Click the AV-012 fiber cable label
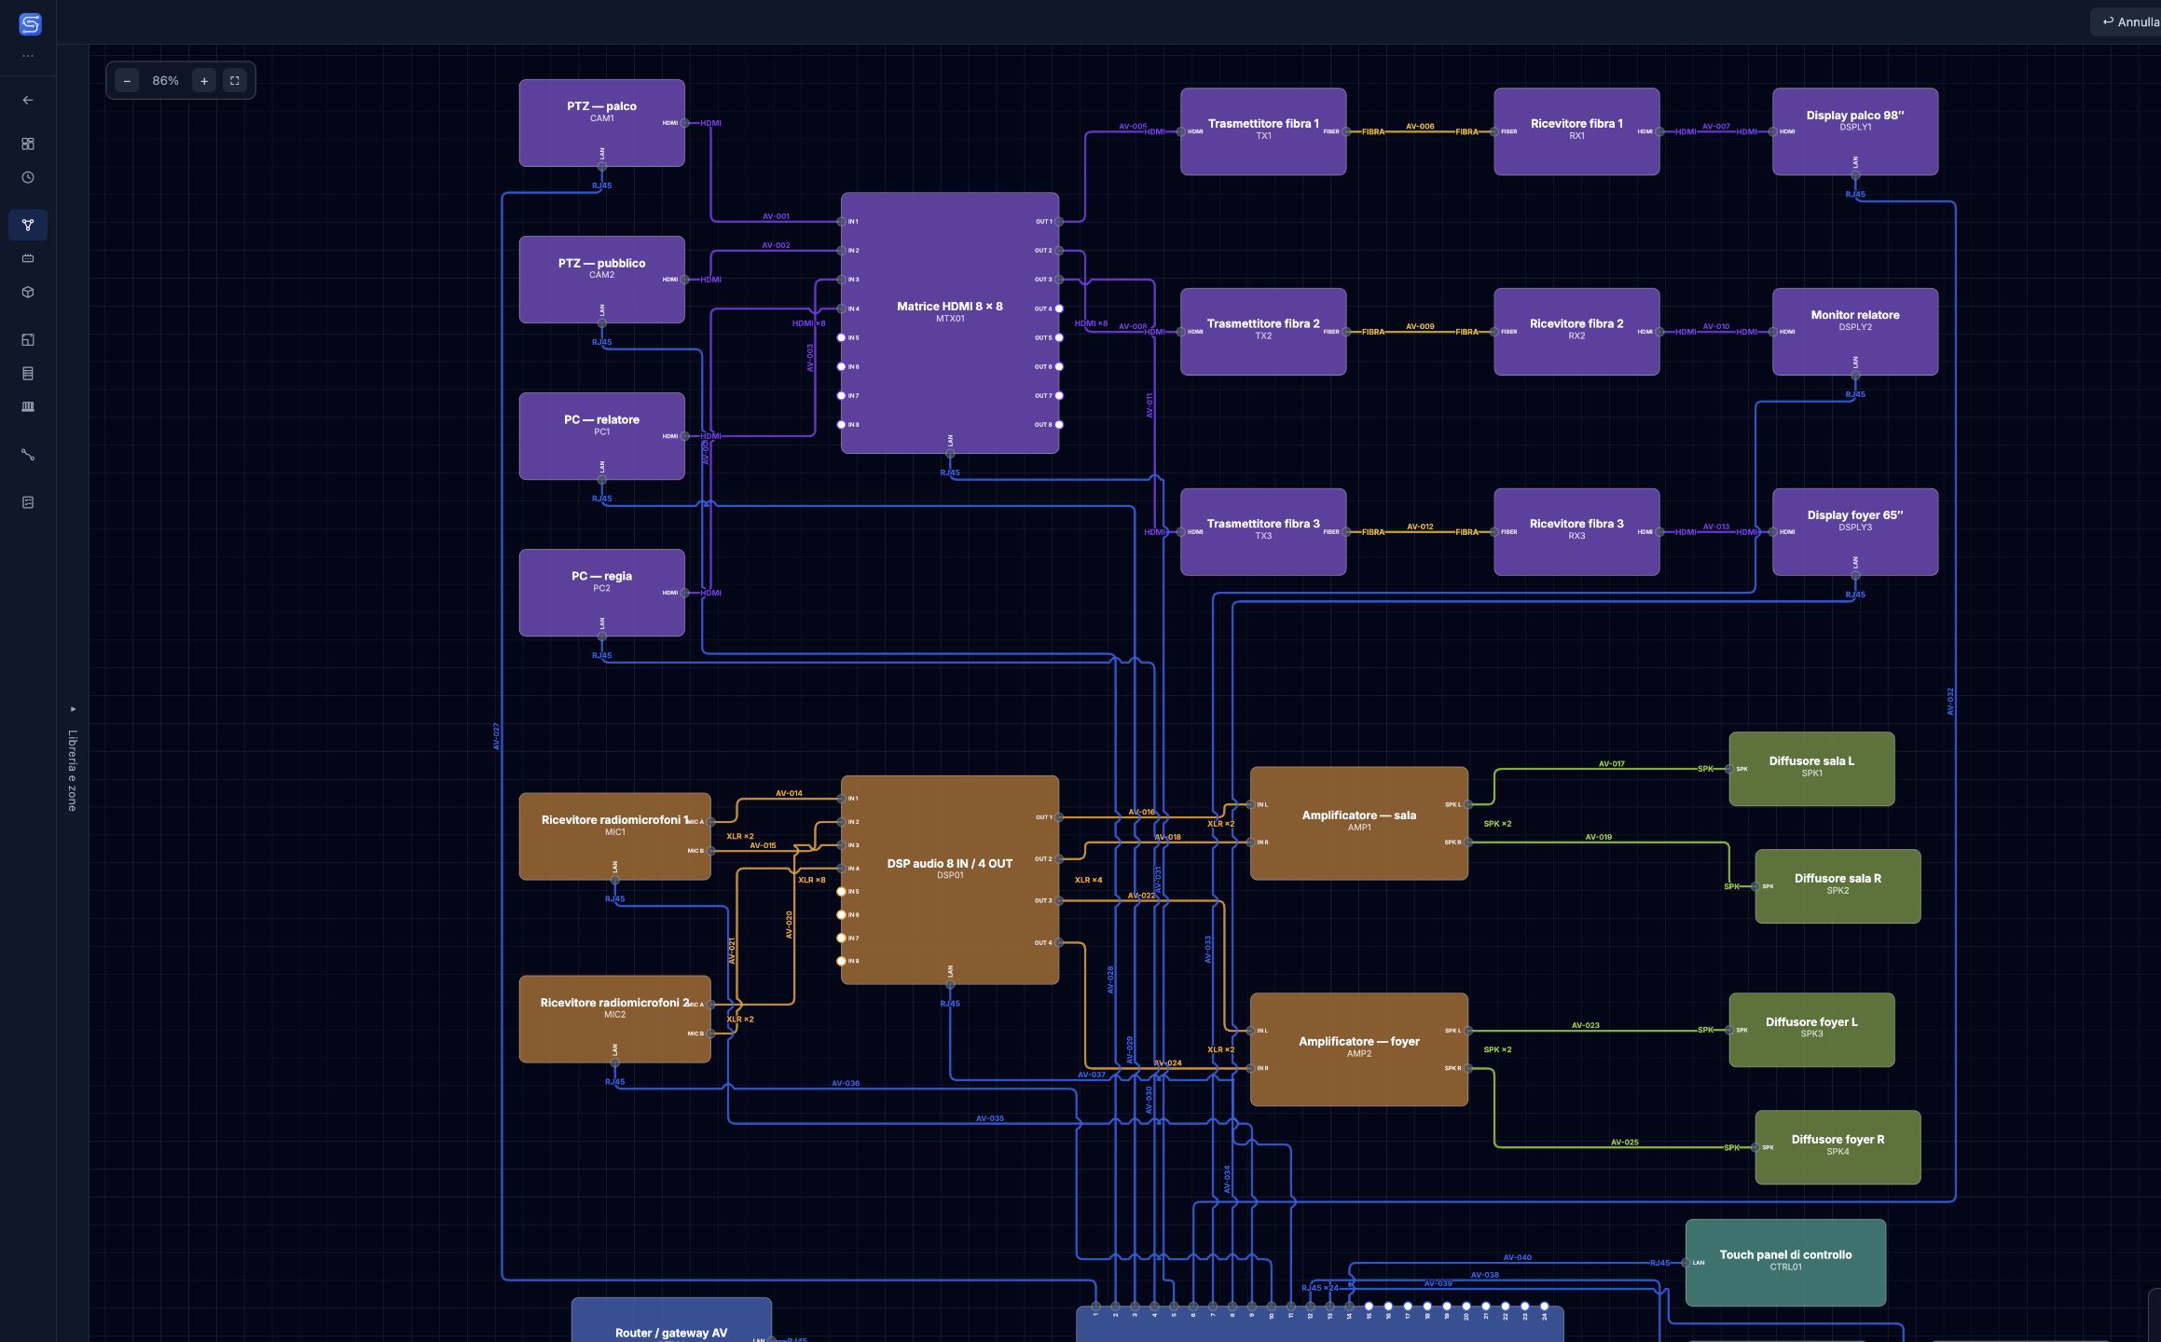Image resolution: width=2161 pixels, height=1342 pixels. click(x=1420, y=527)
